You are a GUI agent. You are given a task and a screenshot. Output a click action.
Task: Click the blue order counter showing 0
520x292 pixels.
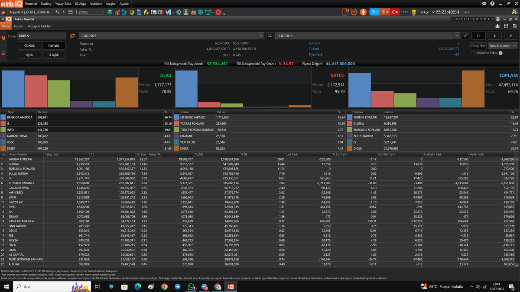click(x=375, y=12)
